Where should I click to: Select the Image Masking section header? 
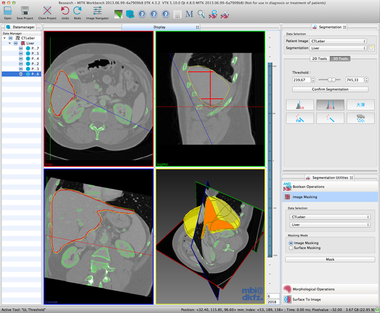(x=330, y=197)
